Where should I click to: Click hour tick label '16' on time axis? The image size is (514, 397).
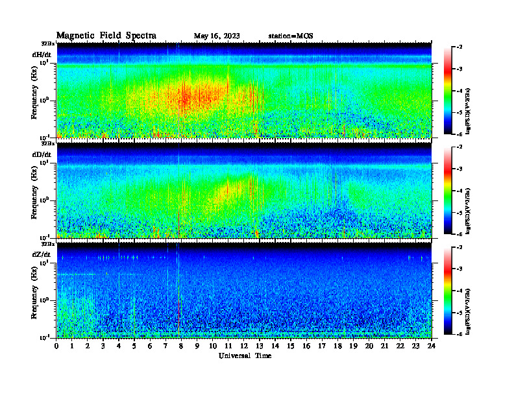click(x=306, y=346)
